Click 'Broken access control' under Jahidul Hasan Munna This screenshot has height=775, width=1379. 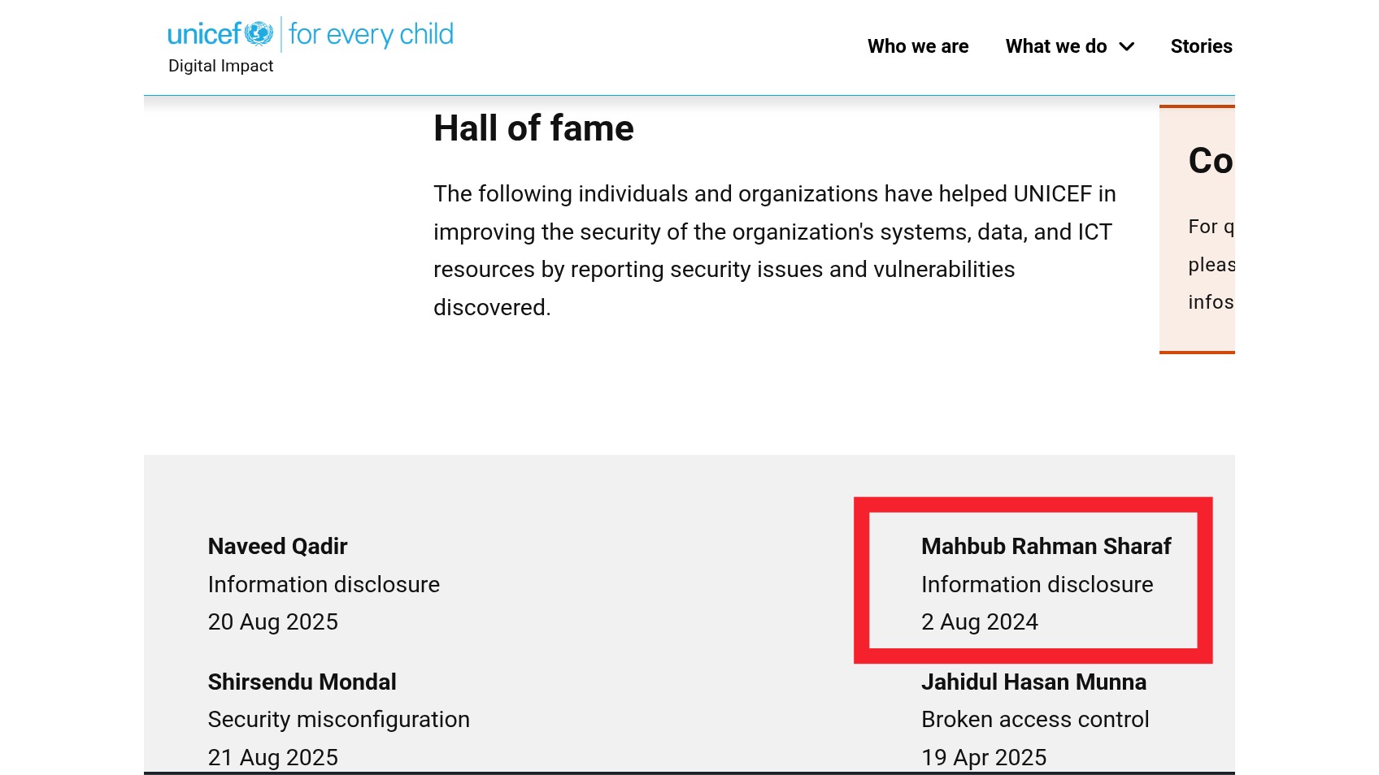click(1035, 720)
